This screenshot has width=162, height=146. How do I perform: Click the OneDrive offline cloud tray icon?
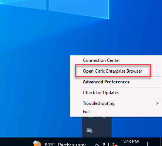pos(90,130)
